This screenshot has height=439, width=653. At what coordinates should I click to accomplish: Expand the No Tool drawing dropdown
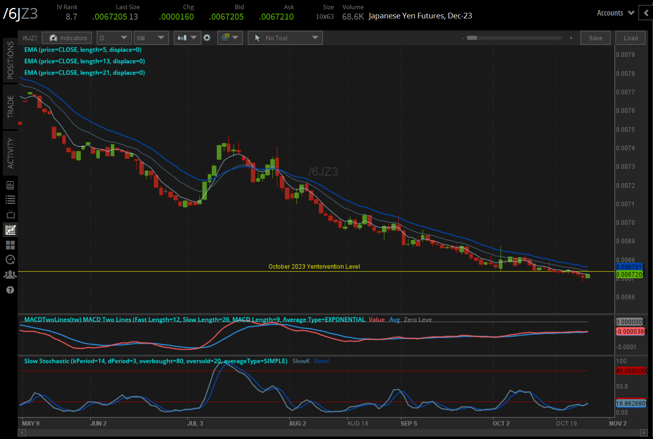(x=285, y=38)
